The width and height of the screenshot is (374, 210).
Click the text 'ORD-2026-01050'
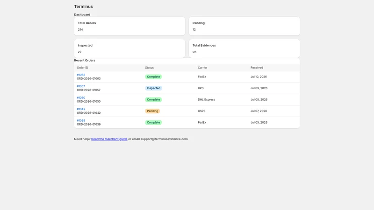point(89,101)
